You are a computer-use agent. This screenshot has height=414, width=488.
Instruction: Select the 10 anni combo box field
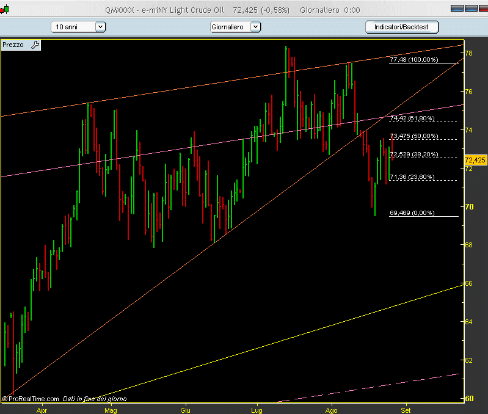(x=78, y=27)
